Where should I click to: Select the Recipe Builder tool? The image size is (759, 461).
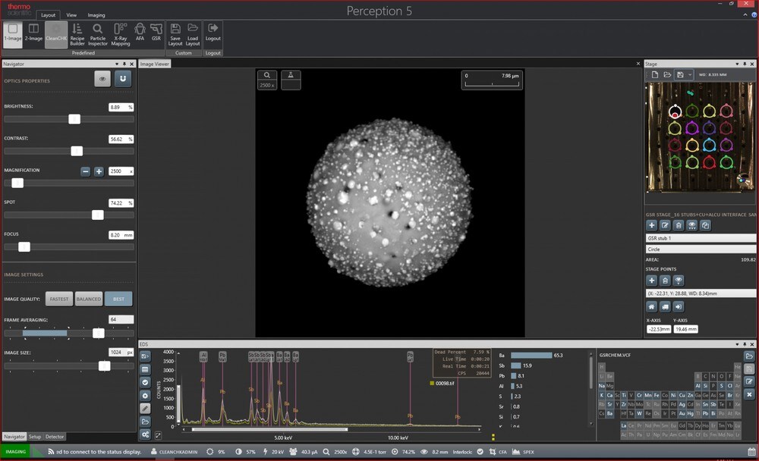[78, 35]
